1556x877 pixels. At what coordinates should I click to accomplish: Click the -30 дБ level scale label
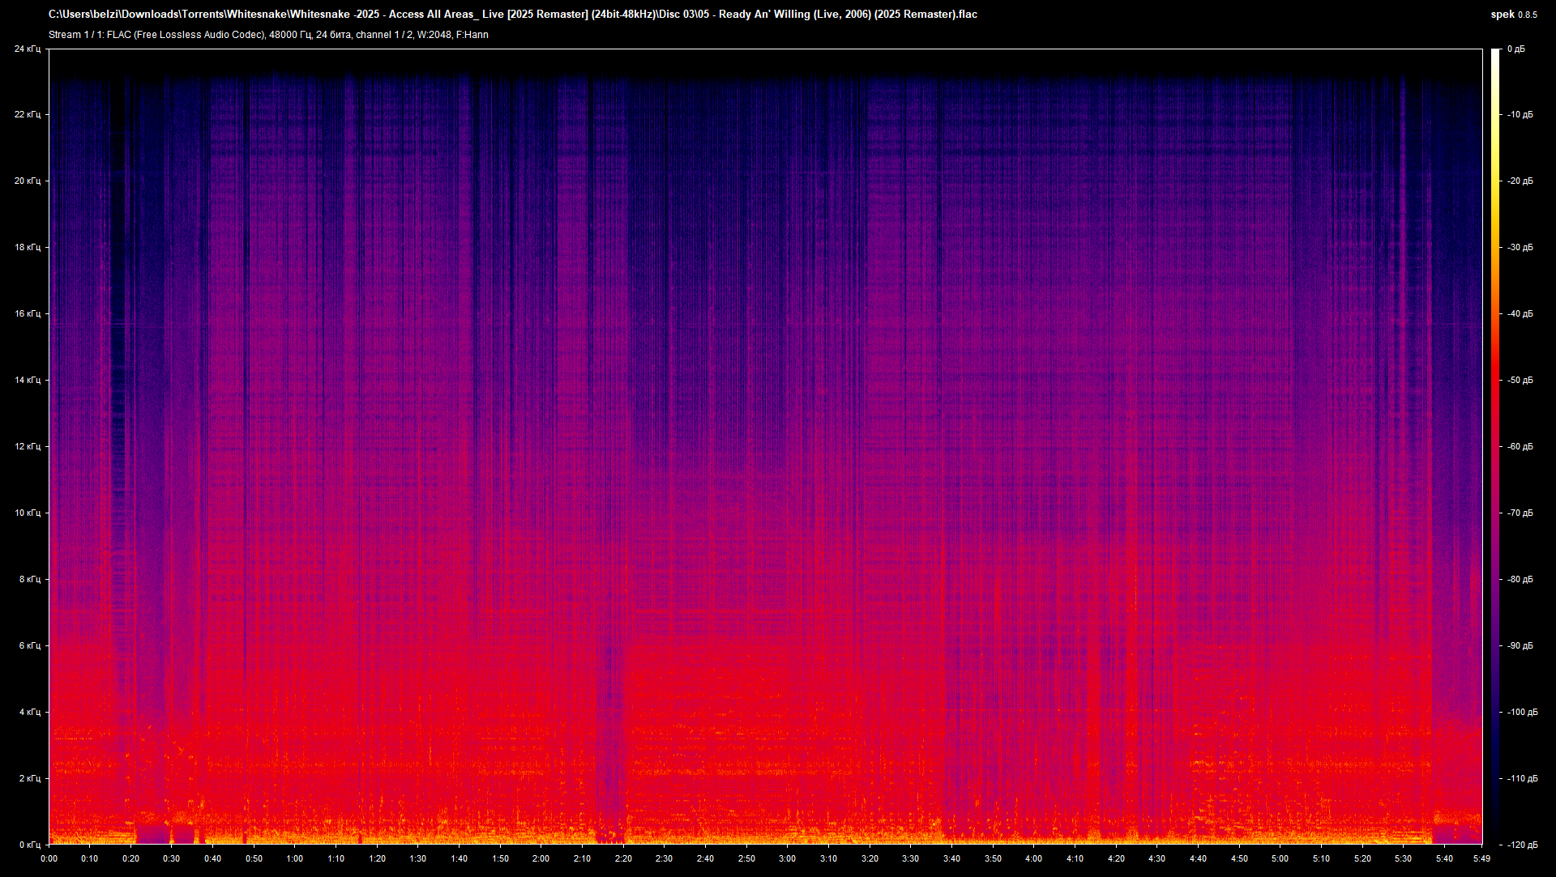[x=1520, y=247]
